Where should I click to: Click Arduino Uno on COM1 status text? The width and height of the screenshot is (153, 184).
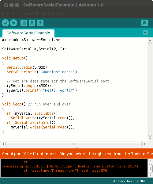coord(130,181)
